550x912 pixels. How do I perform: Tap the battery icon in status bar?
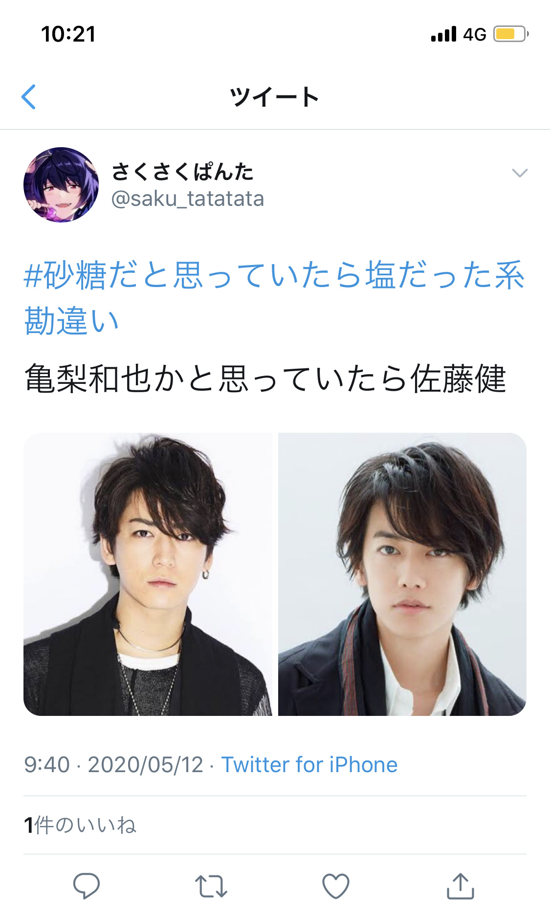click(511, 34)
